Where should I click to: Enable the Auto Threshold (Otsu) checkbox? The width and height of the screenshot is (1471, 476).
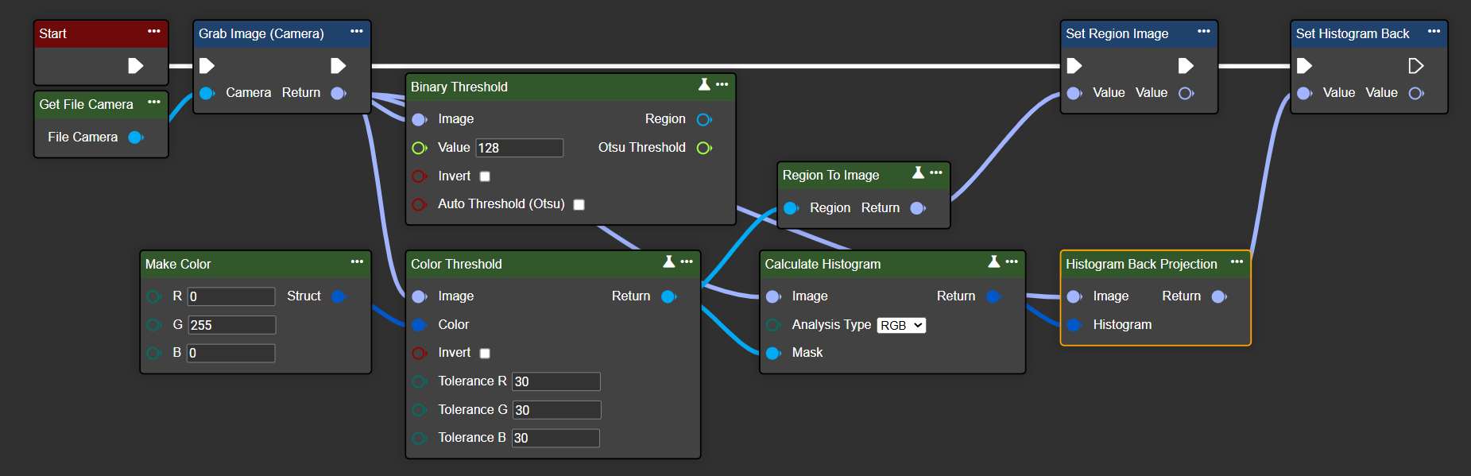coord(579,205)
